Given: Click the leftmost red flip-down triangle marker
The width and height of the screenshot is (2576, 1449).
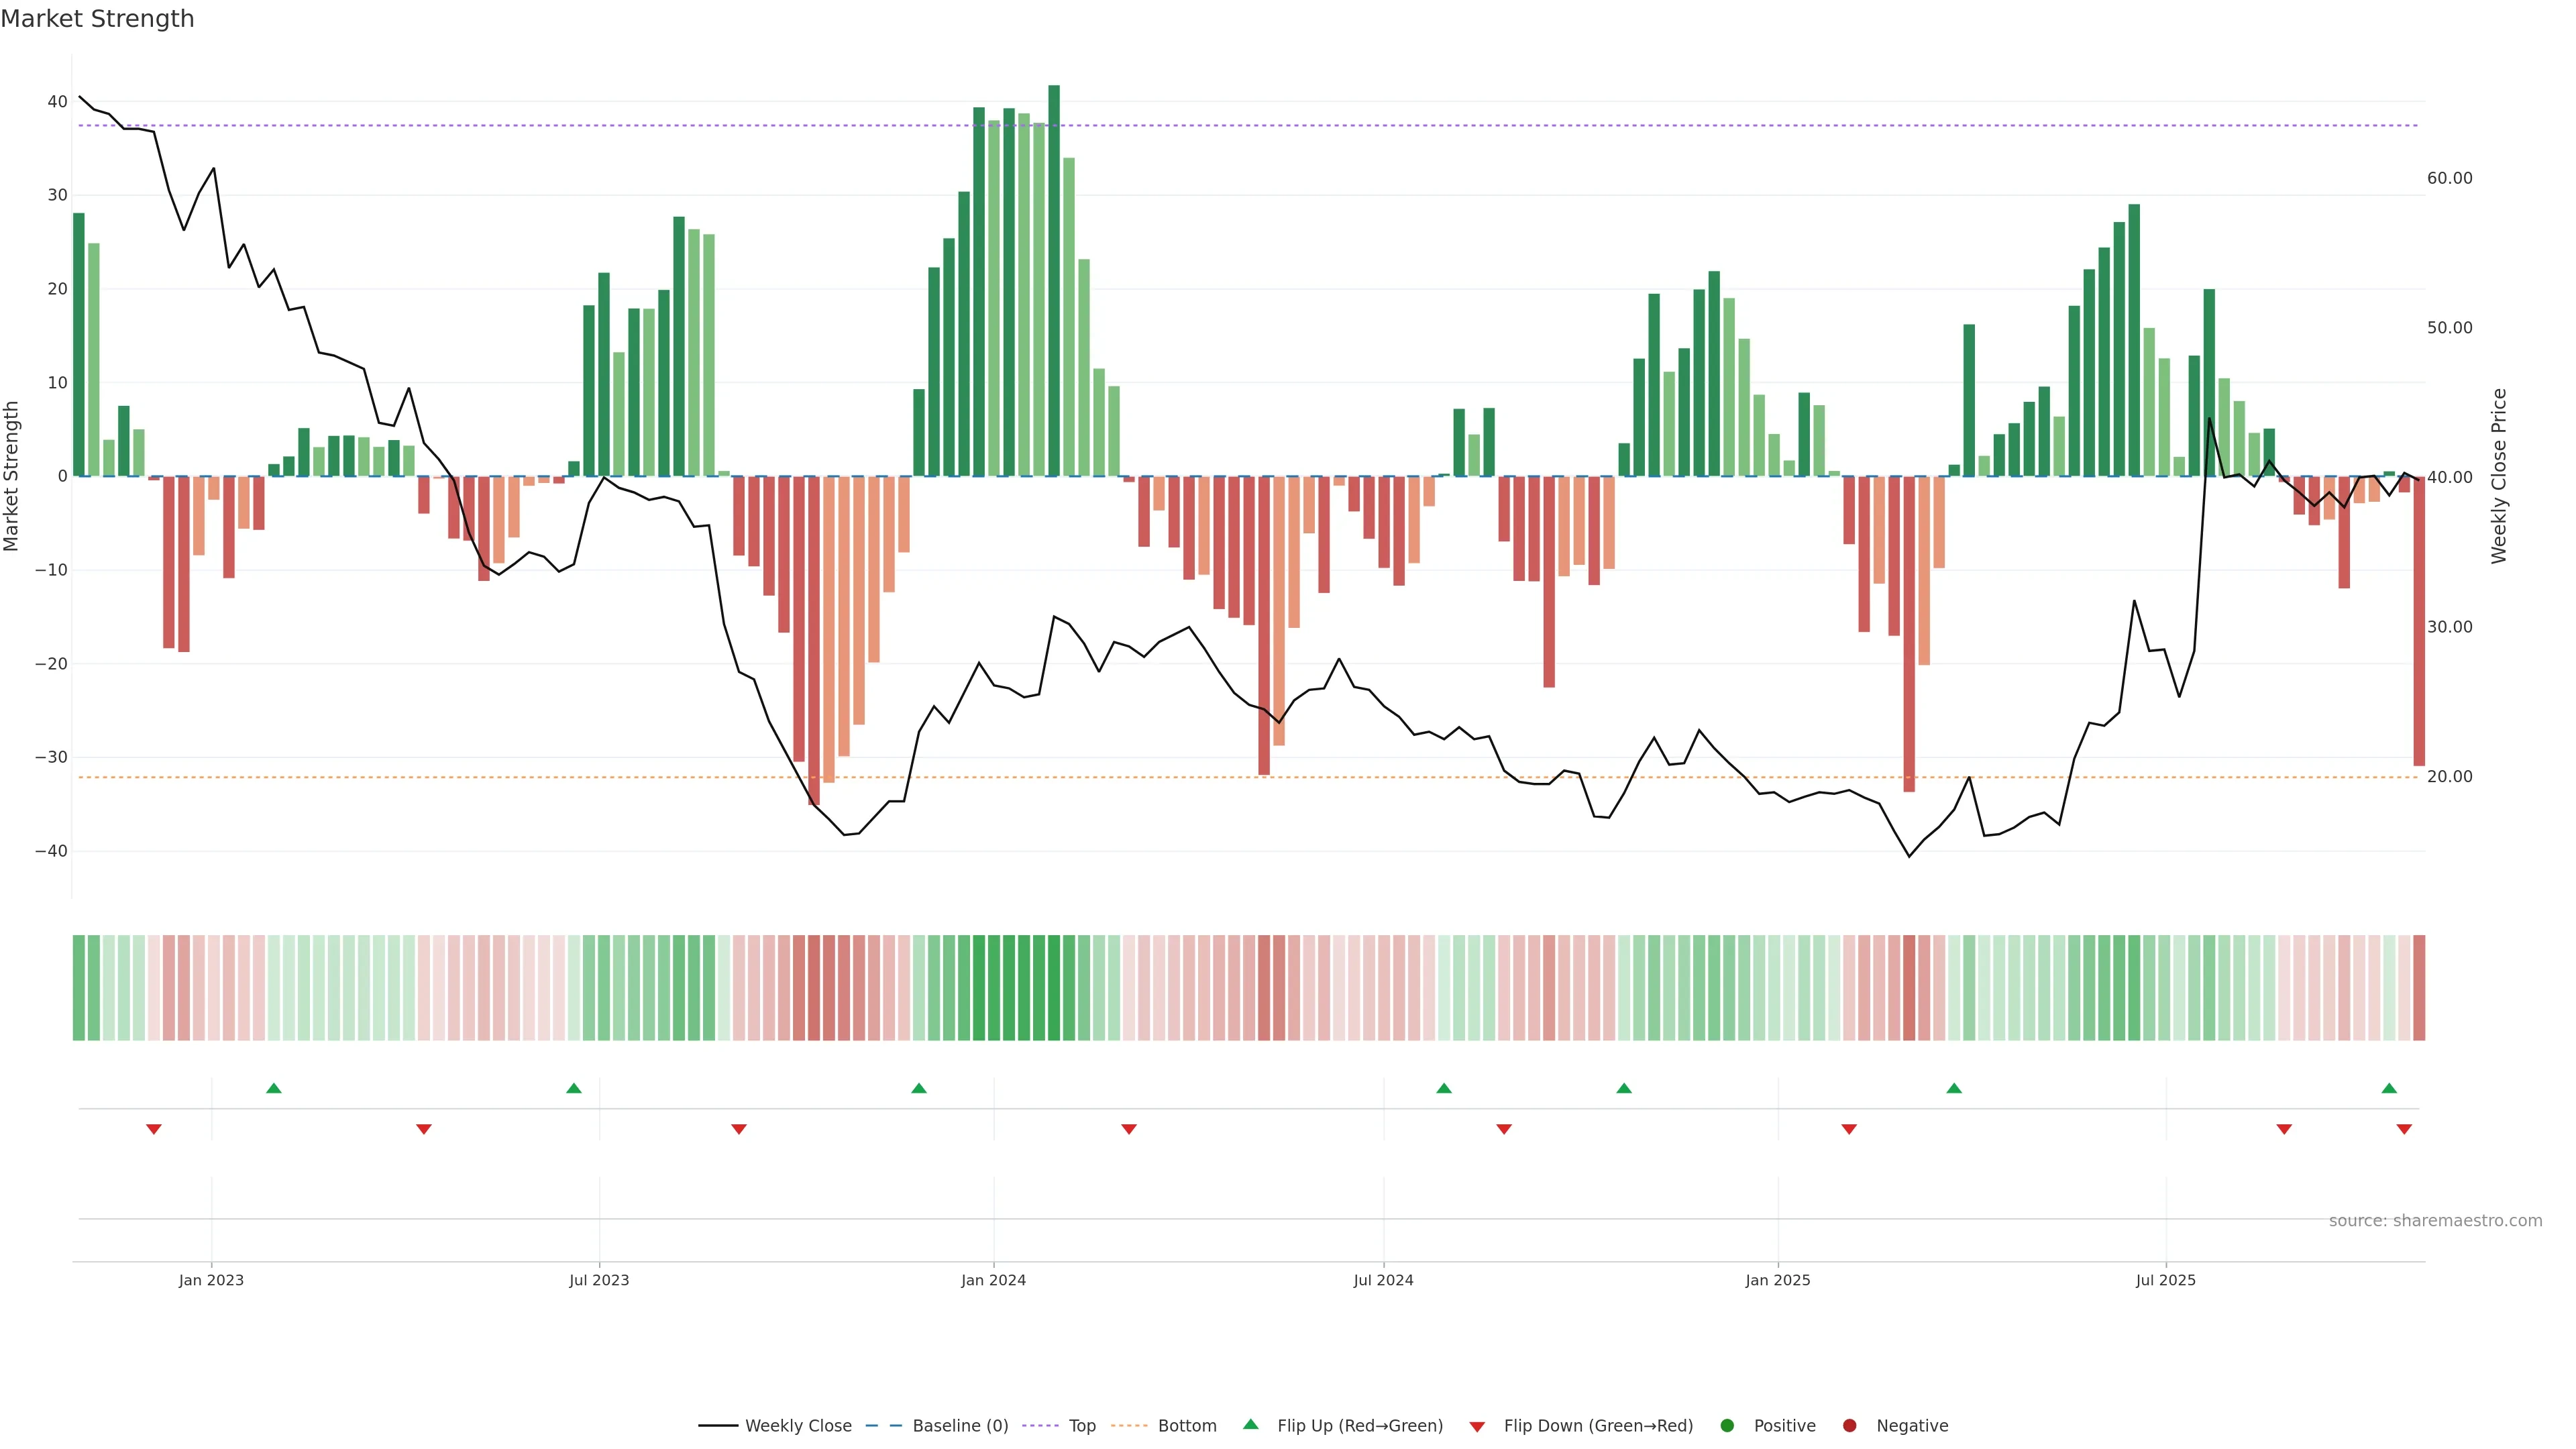Looking at the screenshot, I should tap(154, 1129).
